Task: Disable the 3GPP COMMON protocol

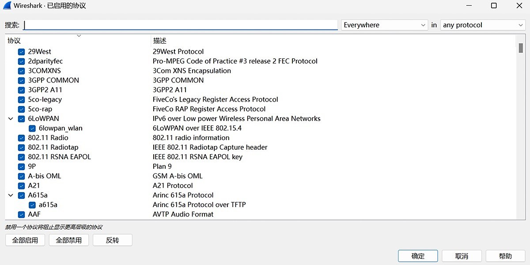Action: pyautogui.click(x=21, y=80)
